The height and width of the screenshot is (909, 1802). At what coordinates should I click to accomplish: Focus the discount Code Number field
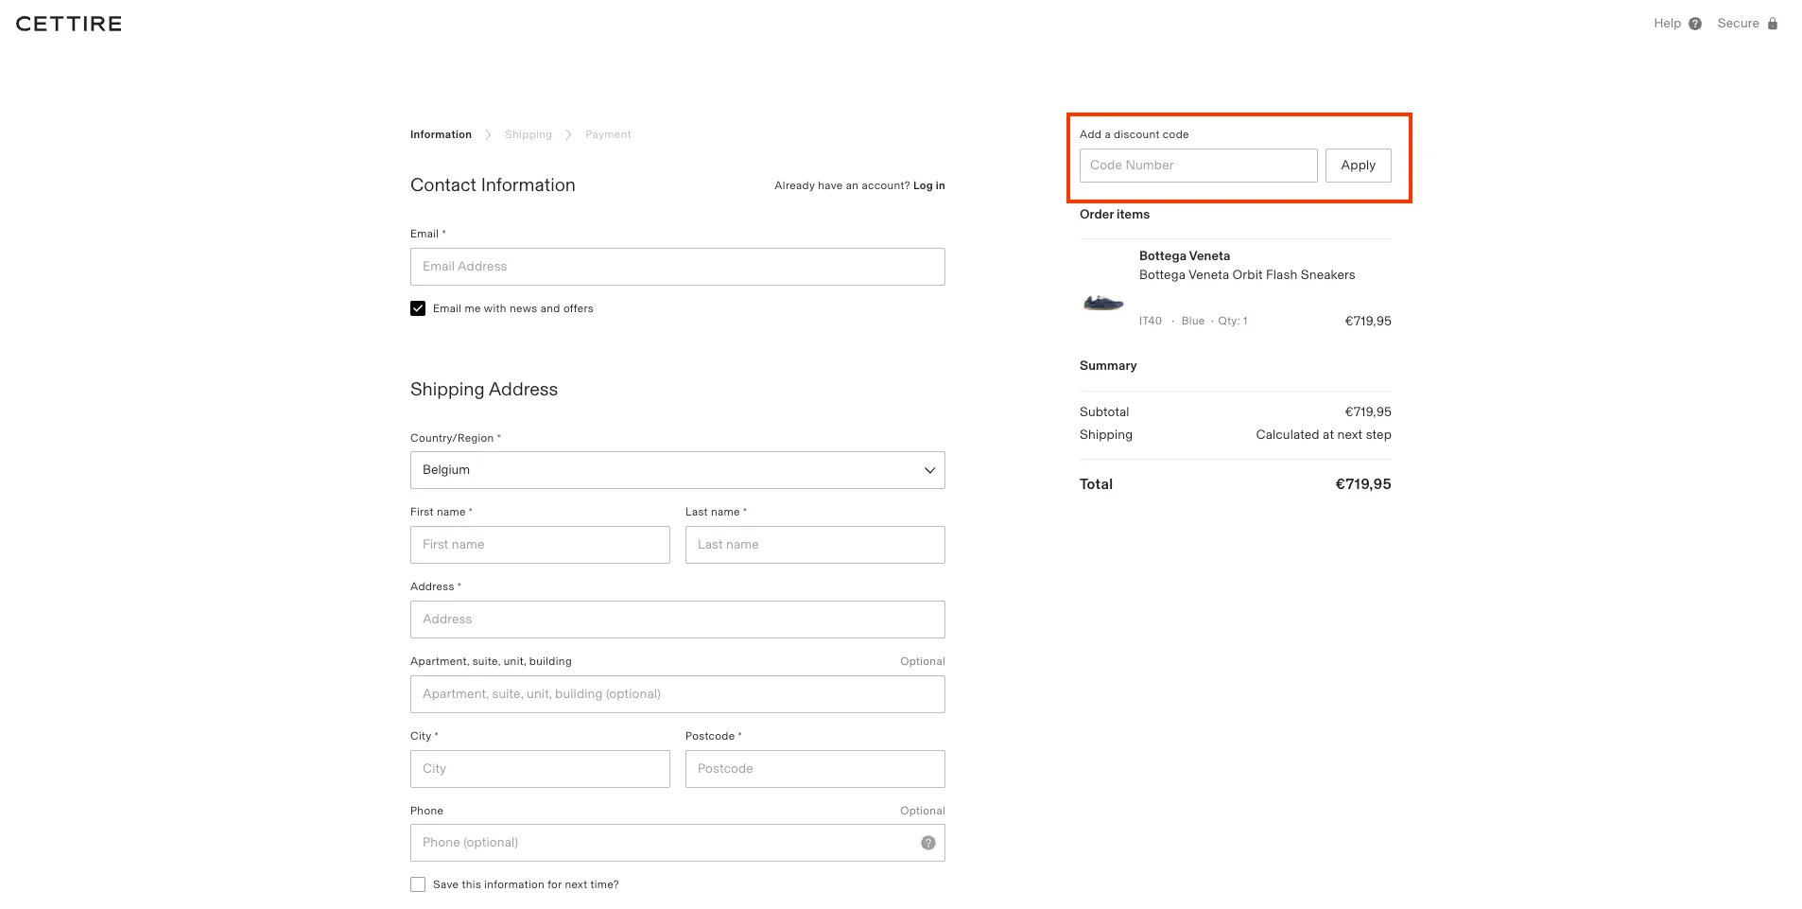coord(1199,166)
